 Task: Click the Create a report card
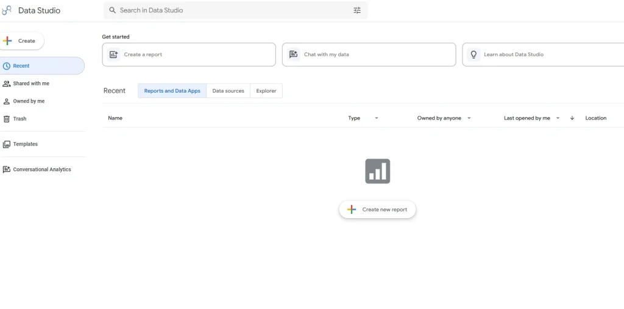(x=189, y=55)
